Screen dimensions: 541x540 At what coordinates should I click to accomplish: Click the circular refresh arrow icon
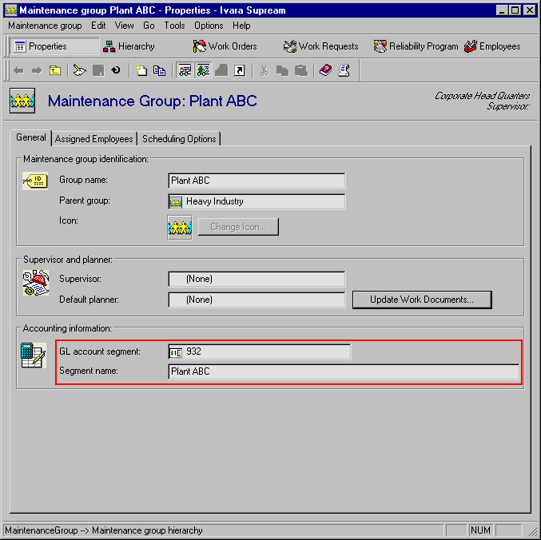(x=116, y=70)
